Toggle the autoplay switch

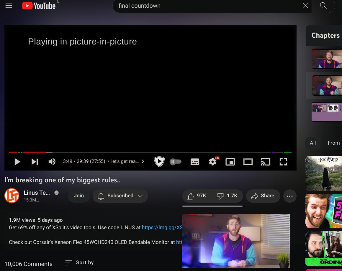click(x=176, y=161)
